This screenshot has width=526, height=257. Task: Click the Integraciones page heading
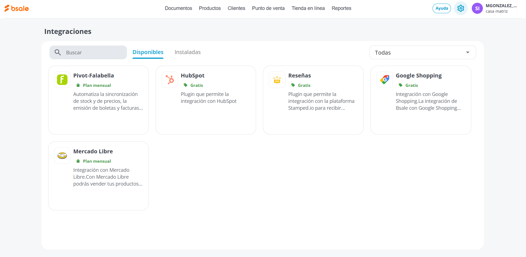[68, 31]
